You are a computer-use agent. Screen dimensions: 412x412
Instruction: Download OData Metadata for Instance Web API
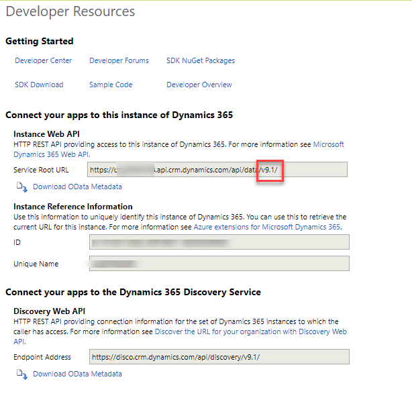(x=78, y=187)
